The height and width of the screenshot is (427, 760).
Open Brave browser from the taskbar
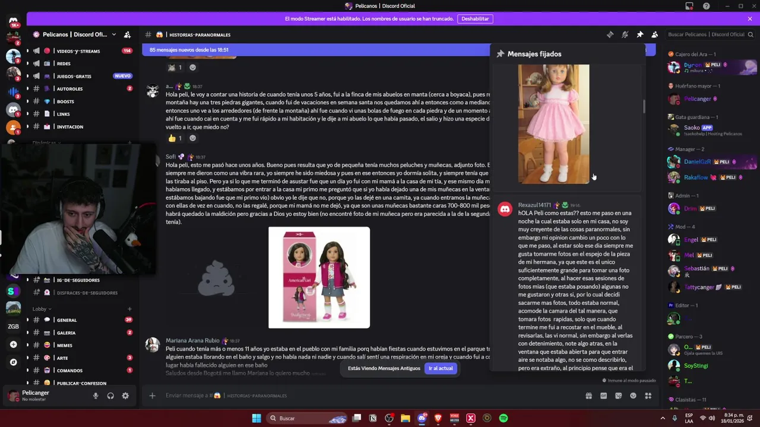(438, 418)
